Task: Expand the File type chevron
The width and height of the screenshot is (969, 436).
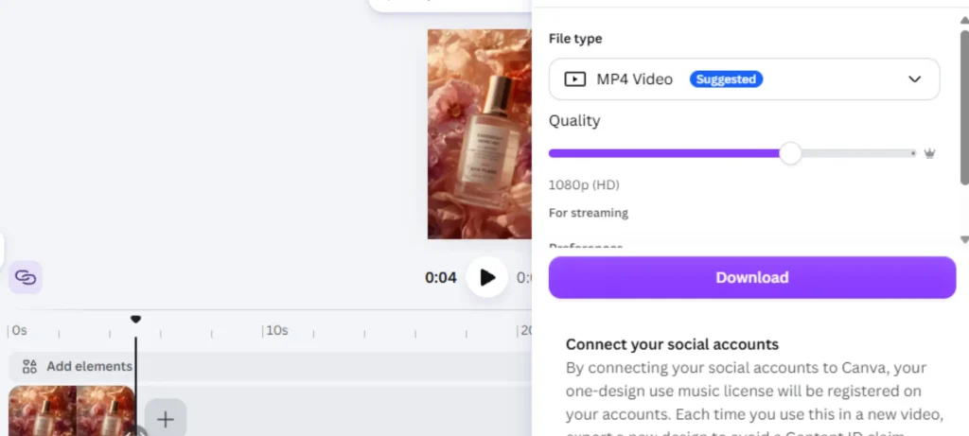Action: [x=915, y=79]
